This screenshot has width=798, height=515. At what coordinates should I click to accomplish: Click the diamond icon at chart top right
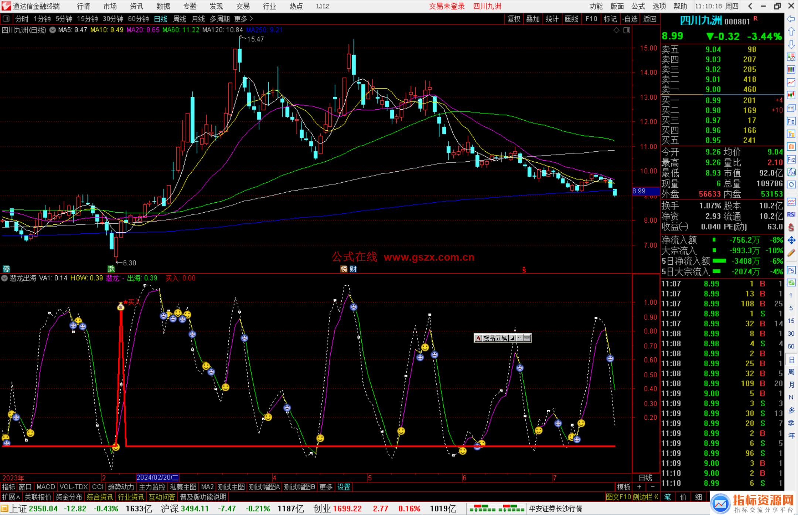coord(616,30)
